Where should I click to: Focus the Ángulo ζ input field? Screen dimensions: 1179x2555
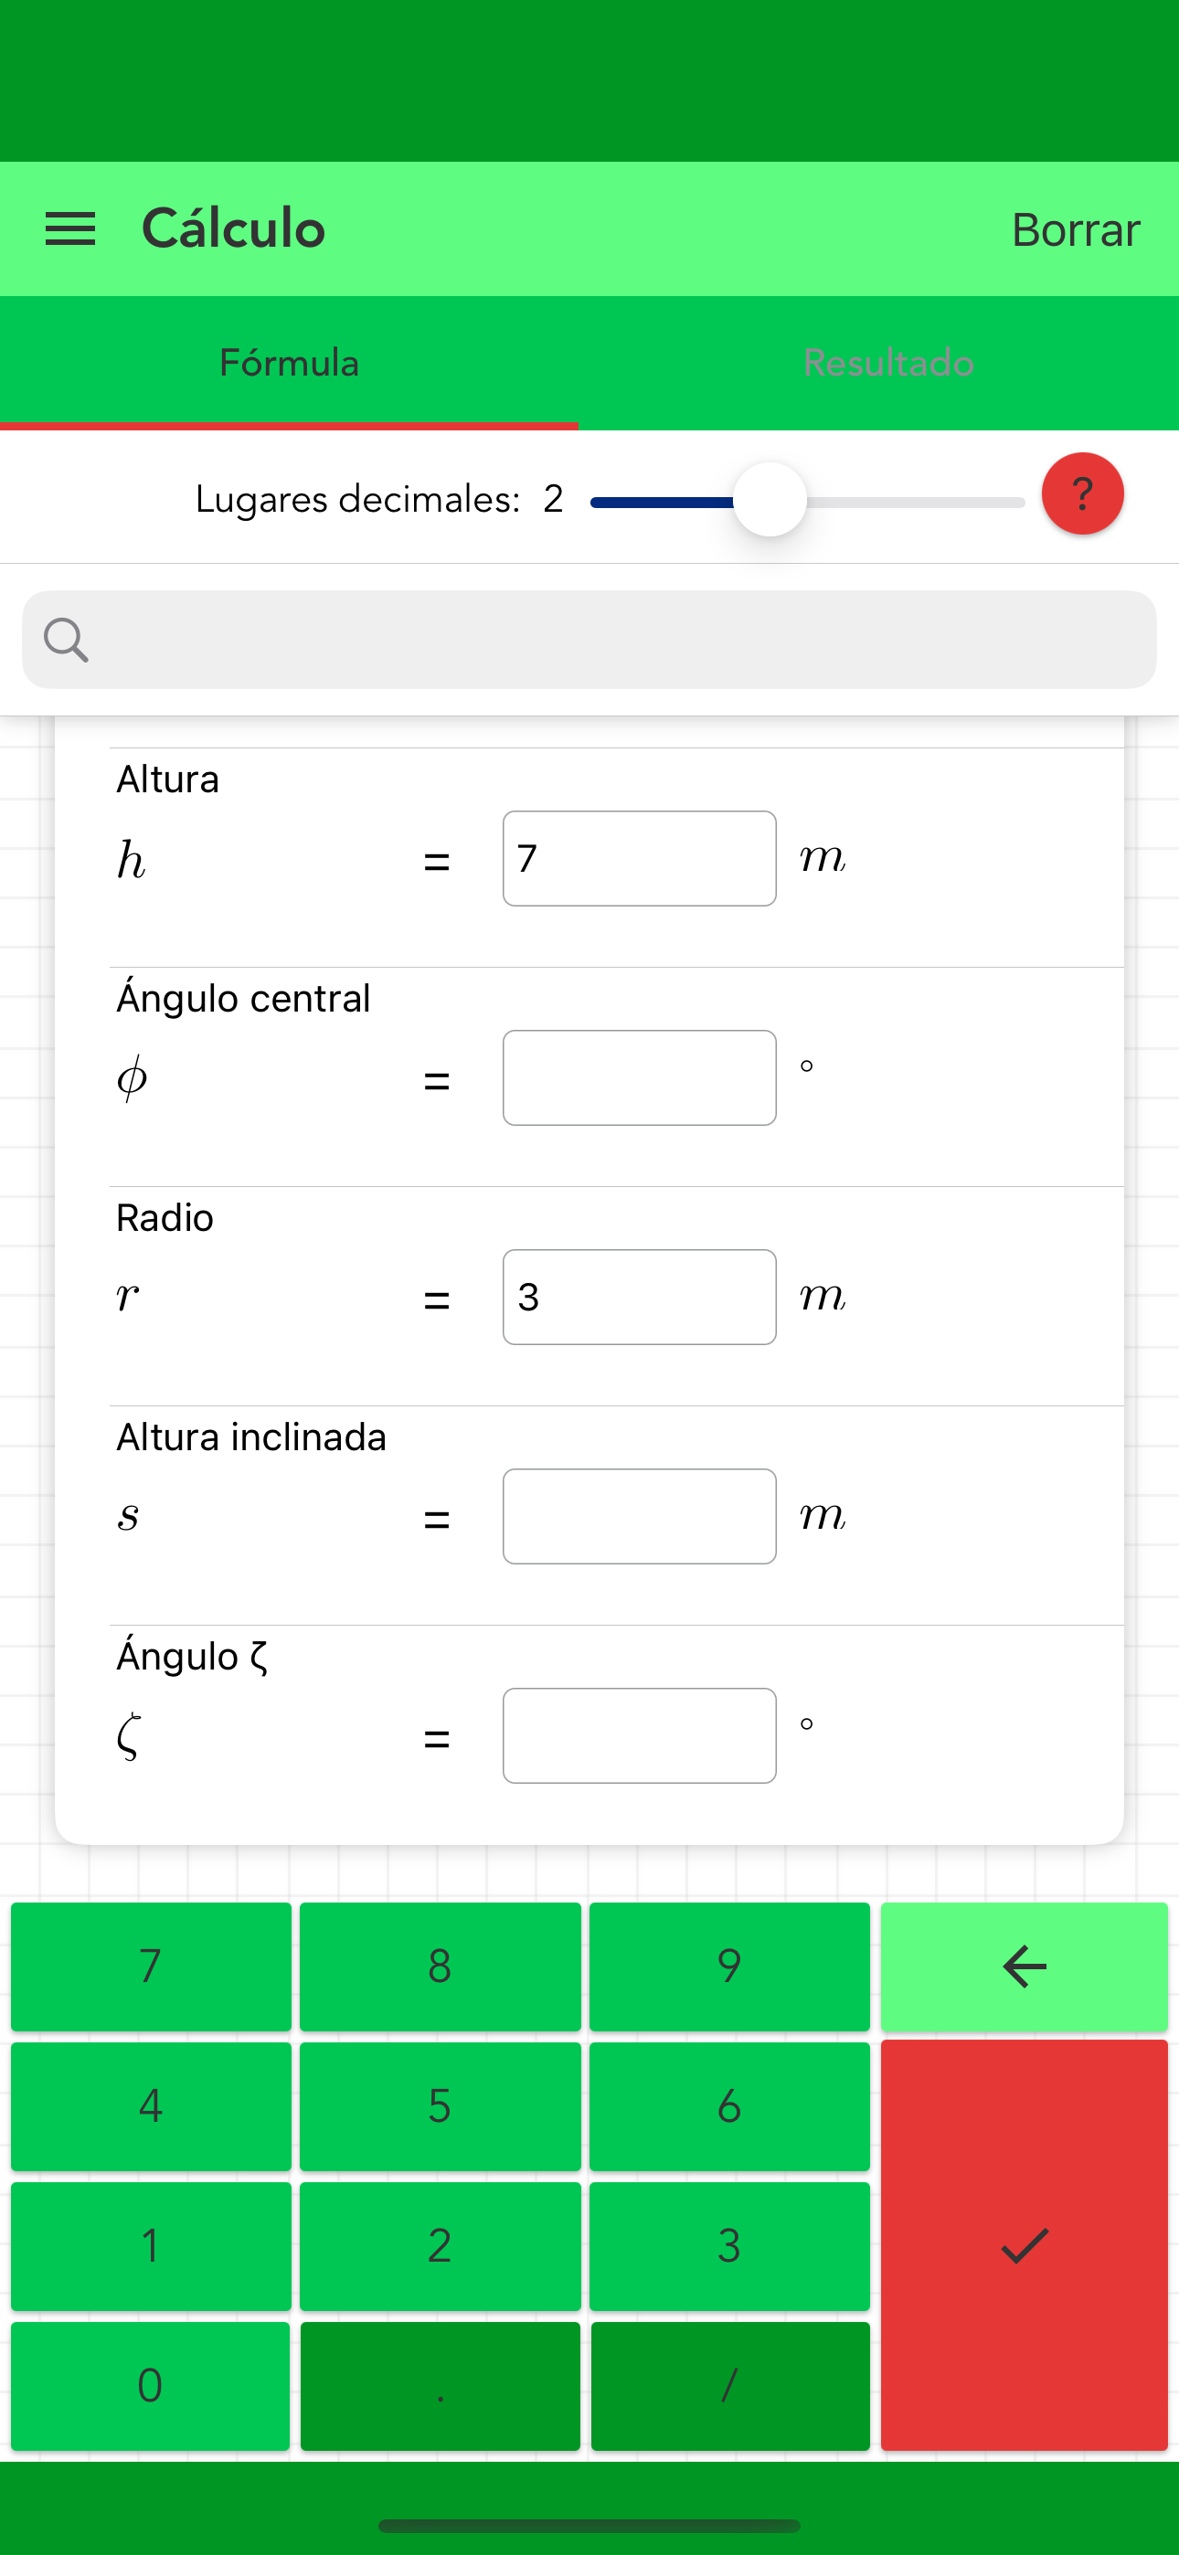click(x=639, y=1734)
